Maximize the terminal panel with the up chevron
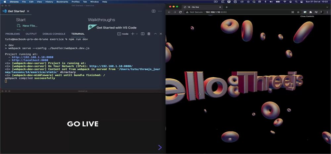 tap(155, 34)
